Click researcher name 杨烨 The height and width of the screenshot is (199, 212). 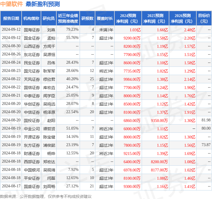(x=51, y=154)
